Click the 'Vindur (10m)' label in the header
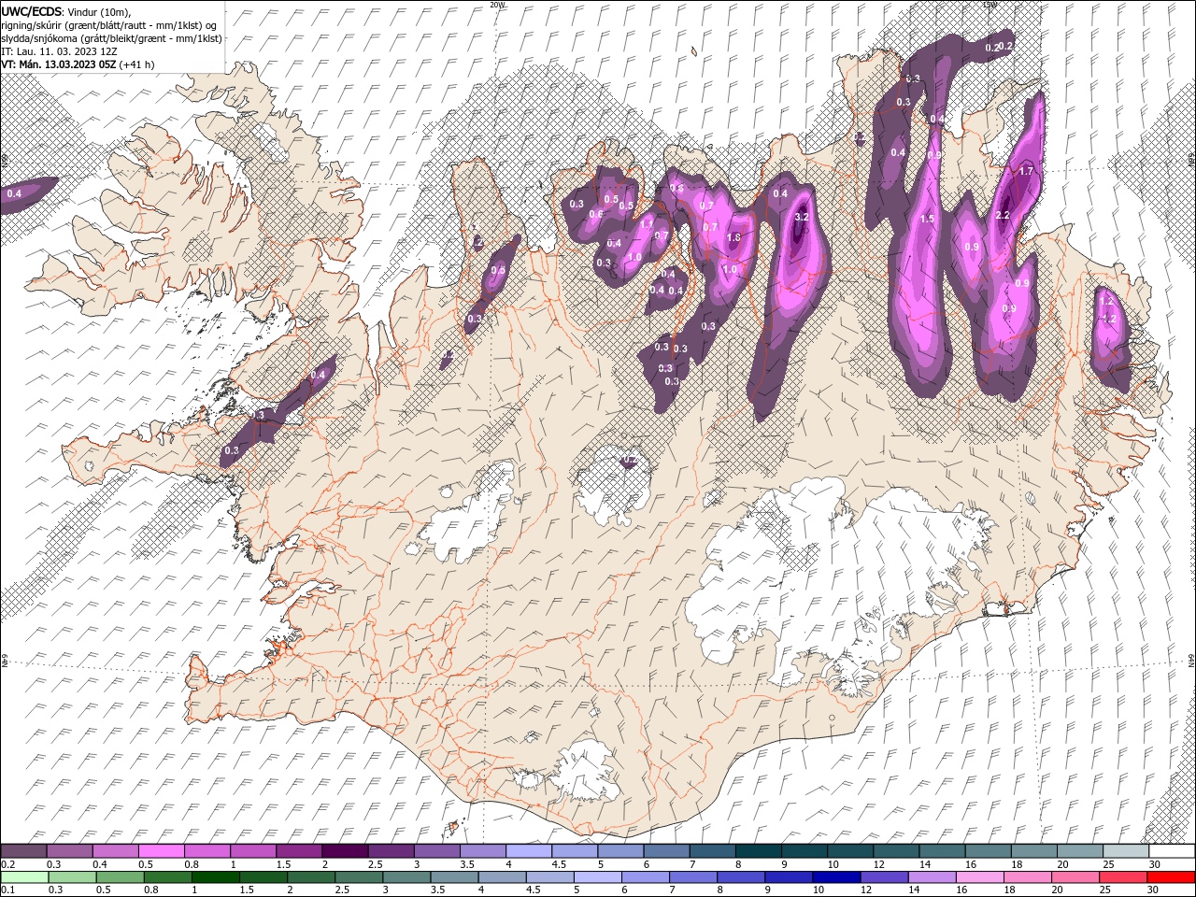 (100, 10)
